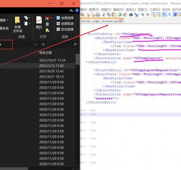Open the 设置(T) menu
181x170 pixels.
pos(143,10)
